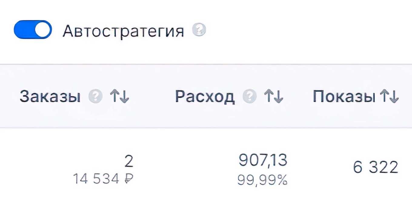Select the Заказы column header

49,96
